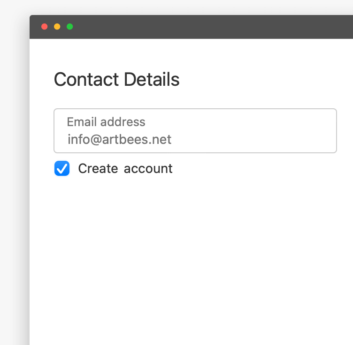Click the word "account" beside the checkbox

[x=148, y=169]
